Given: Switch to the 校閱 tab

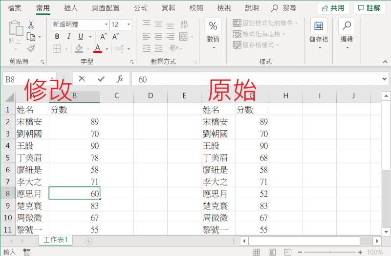Looking at the screenshot, I should pos(196,8).
